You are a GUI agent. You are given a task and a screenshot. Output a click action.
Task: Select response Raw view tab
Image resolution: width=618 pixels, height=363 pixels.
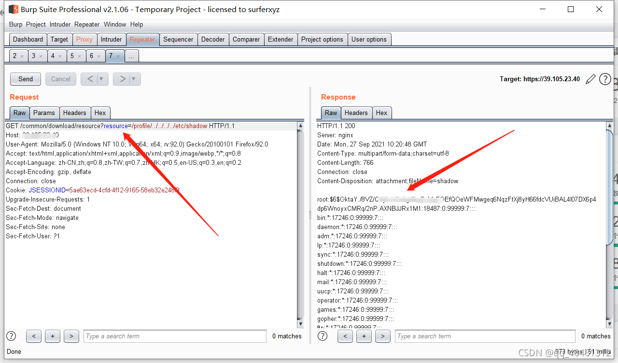(331, 113)
